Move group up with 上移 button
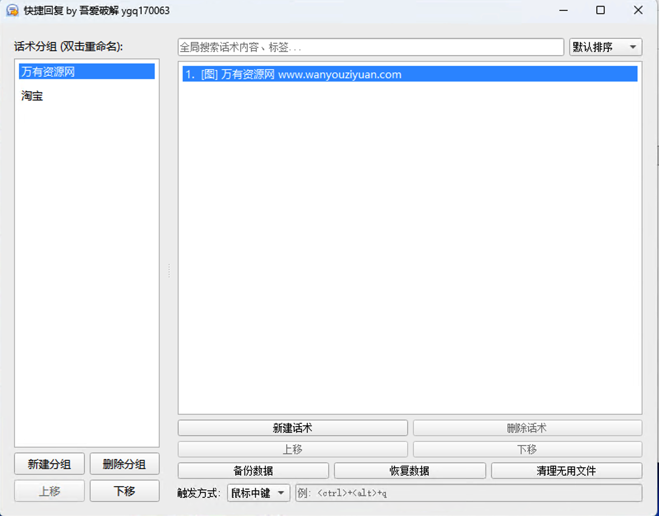The height and width of the screenshot is (516, 659). (x=49, y=491)
